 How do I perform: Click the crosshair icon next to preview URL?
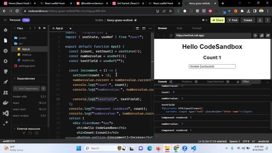(255, 36)
